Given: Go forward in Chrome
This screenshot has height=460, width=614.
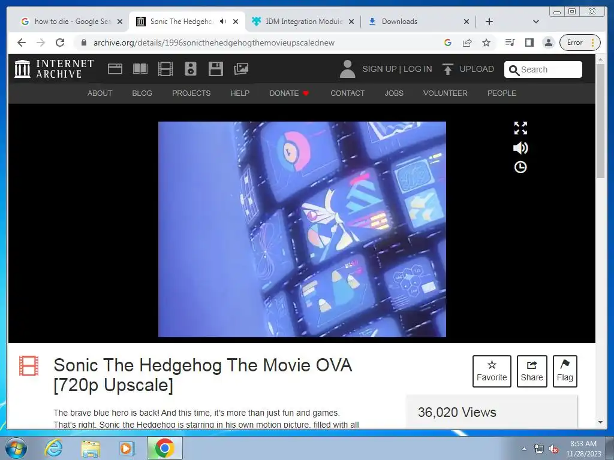Looking at the screenshot, I should point(41,43).
